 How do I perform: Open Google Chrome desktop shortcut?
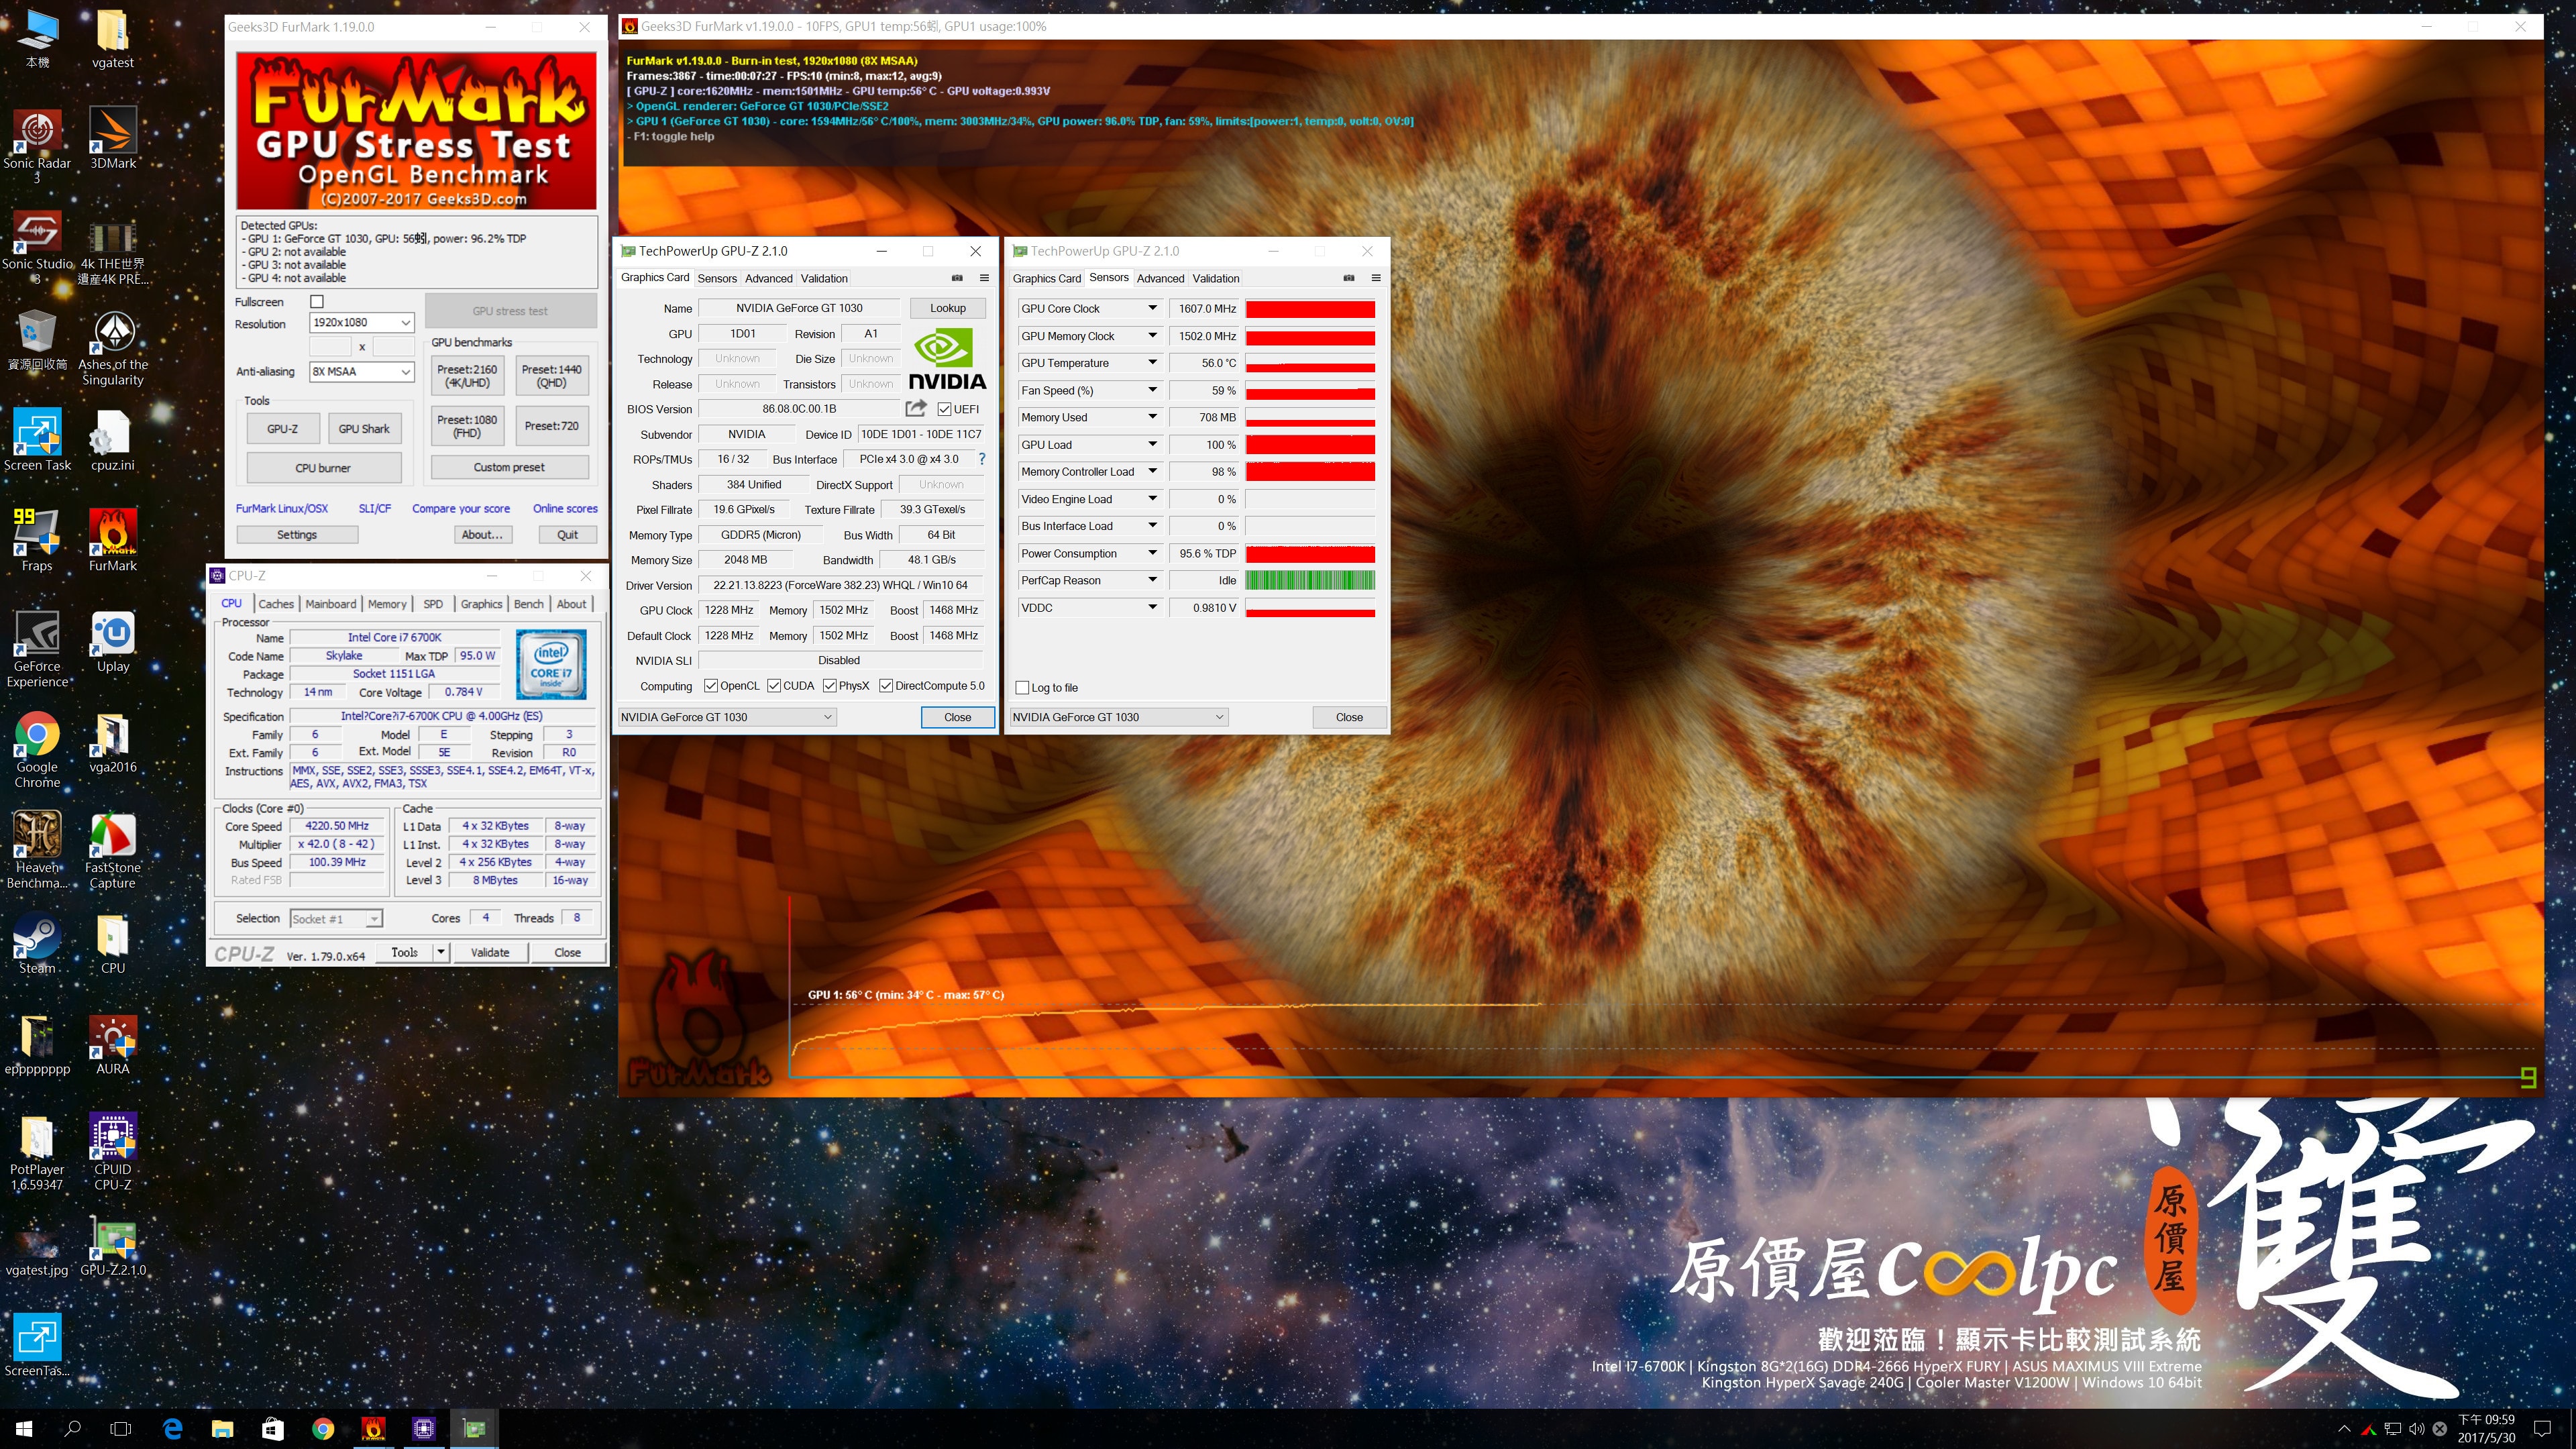(37, 750)
